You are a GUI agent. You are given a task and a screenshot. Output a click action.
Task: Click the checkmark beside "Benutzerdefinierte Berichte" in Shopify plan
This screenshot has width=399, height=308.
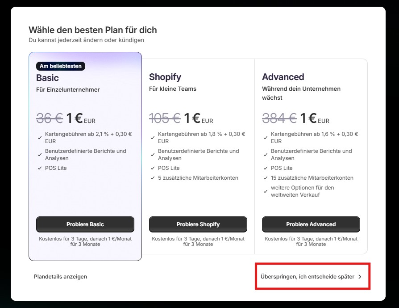(153, 154)
